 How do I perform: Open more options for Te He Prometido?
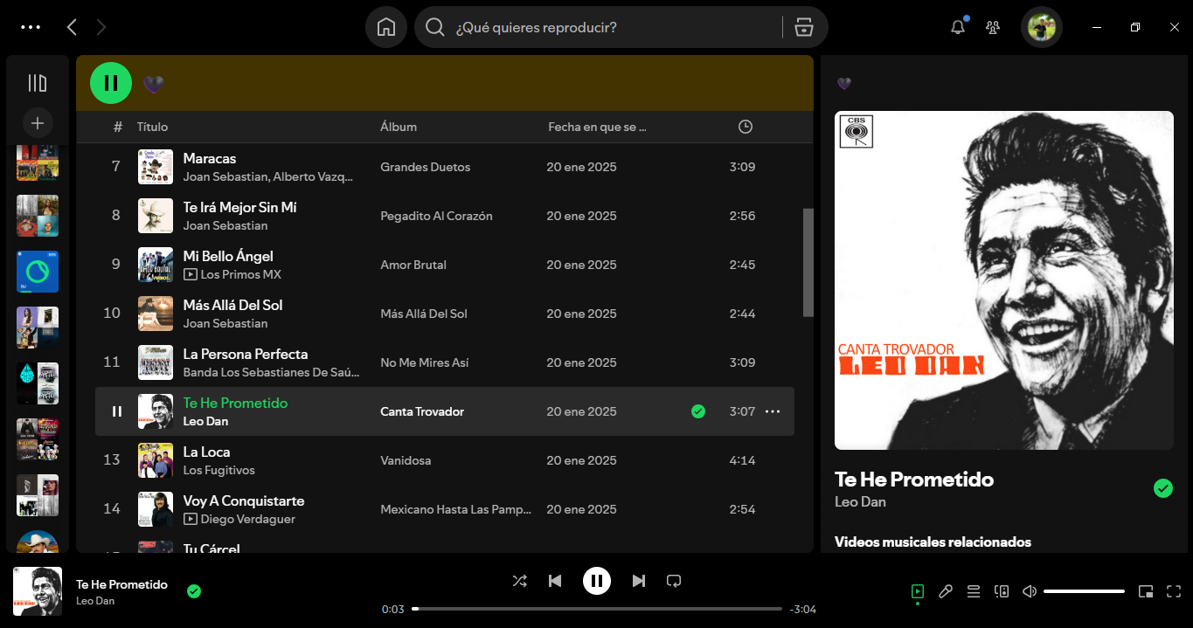[773, 411]
